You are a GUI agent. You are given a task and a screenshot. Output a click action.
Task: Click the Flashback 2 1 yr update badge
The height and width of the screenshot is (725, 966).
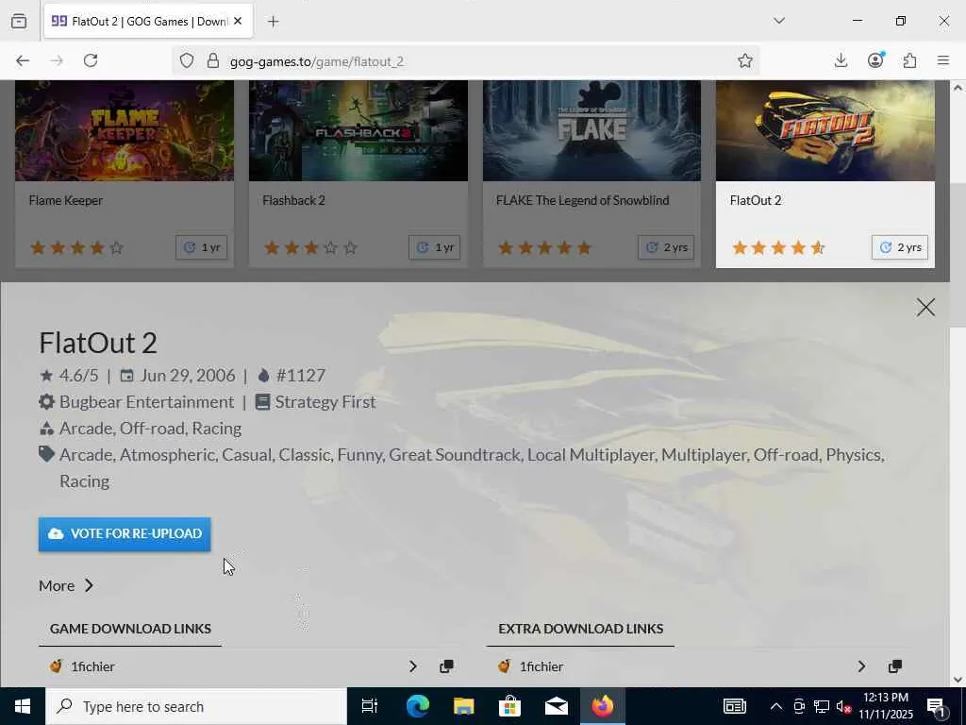click(434, 247)
